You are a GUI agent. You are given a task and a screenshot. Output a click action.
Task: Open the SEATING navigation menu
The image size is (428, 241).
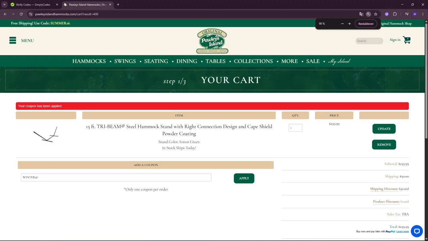156,61
